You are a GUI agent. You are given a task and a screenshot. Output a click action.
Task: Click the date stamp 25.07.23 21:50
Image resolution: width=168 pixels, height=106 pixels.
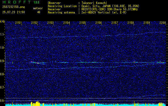coord(14,12)
